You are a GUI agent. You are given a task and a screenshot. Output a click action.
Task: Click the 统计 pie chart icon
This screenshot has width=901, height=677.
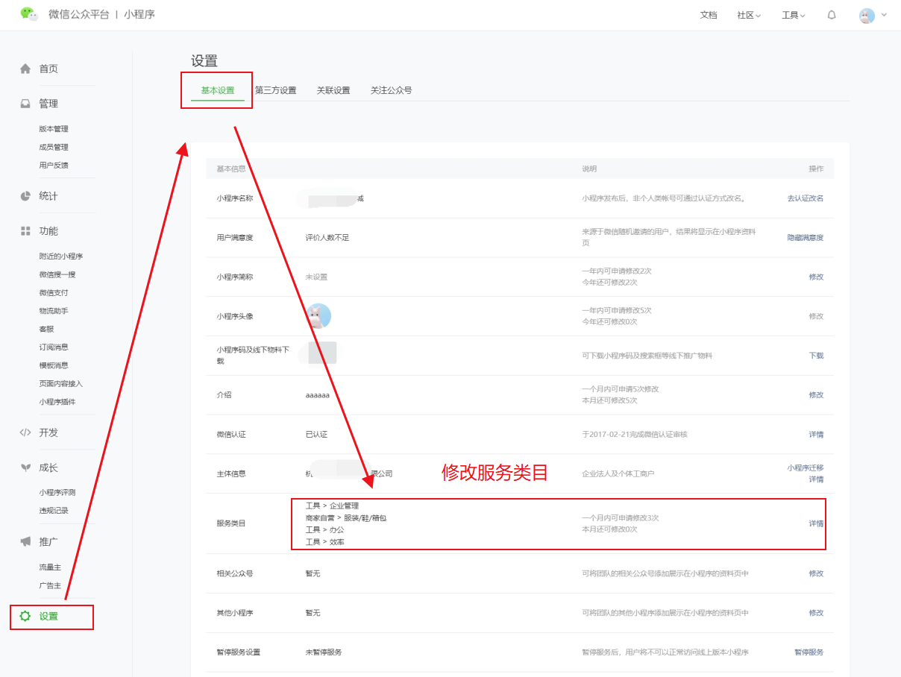coord(25,196)
